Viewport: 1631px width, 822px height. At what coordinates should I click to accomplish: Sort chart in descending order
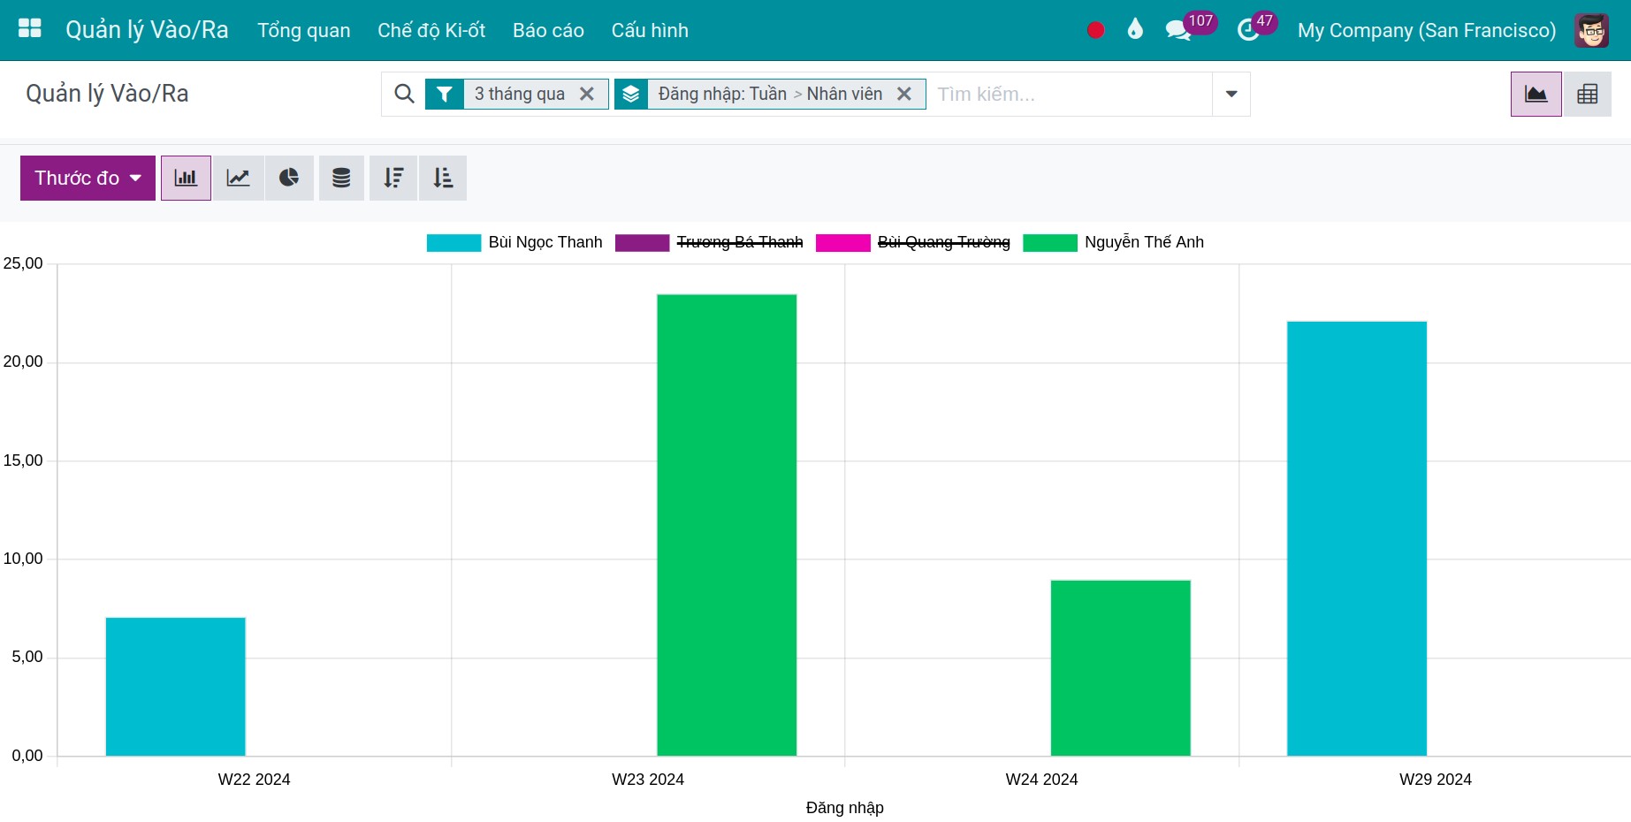[x=393, y=178]
